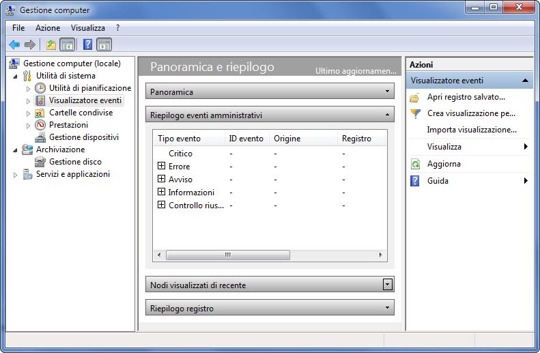Collapse Riepilogo eventi amministrativi section
The height and width of the screenshot is (353, 540).
pyautogui.click(x=387, y=114)
